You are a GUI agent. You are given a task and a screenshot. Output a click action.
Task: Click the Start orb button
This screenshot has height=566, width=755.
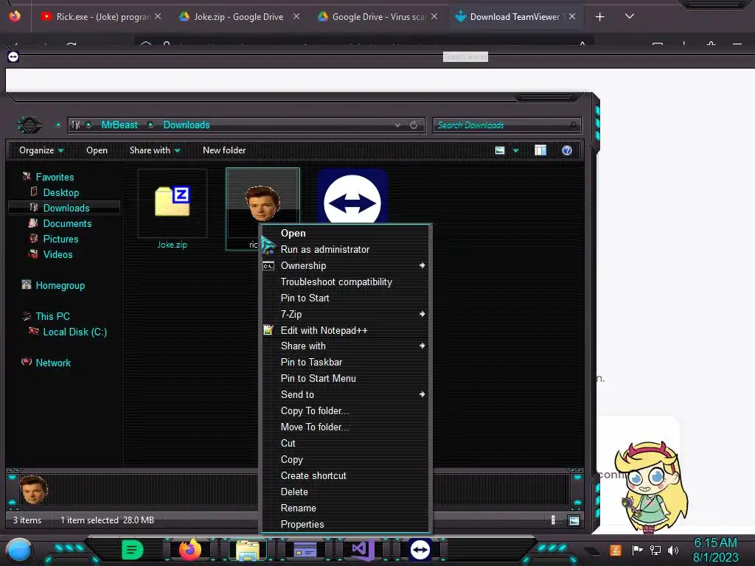coord(18,550)
